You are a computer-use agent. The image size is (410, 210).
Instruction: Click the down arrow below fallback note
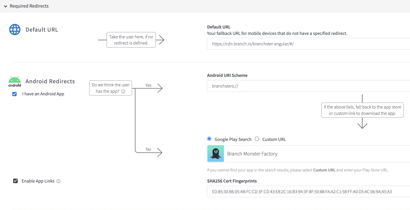pyautogui.click(x=362, y=124)
